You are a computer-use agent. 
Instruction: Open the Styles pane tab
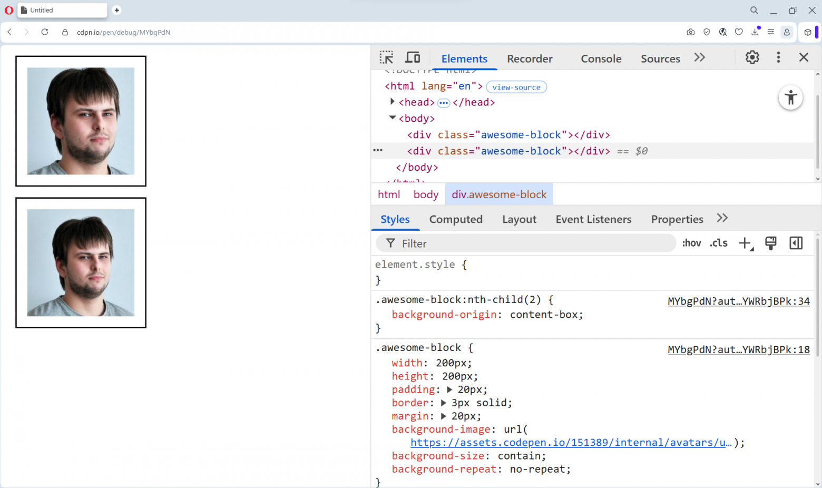coord(395,219)
